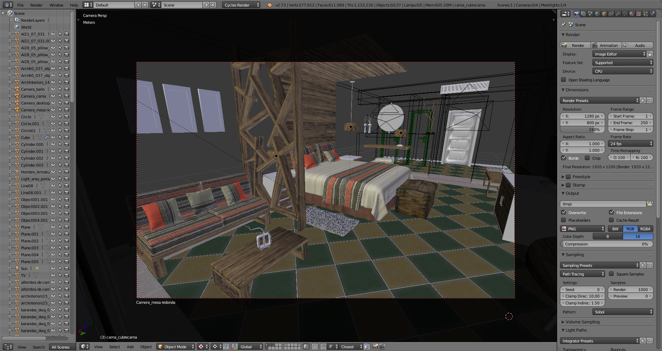
Task: Expand the Volume Sampling panel
Action: (582, 322)
